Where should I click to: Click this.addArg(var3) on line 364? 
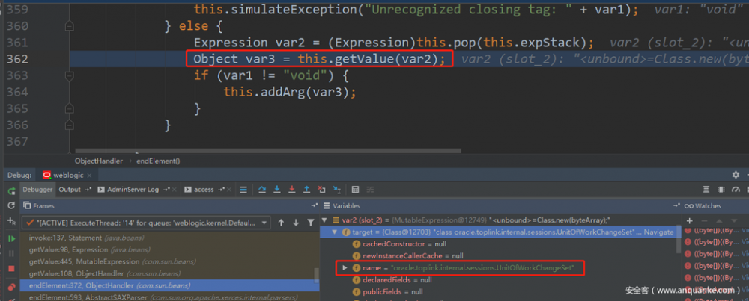[x=290, y=92]
